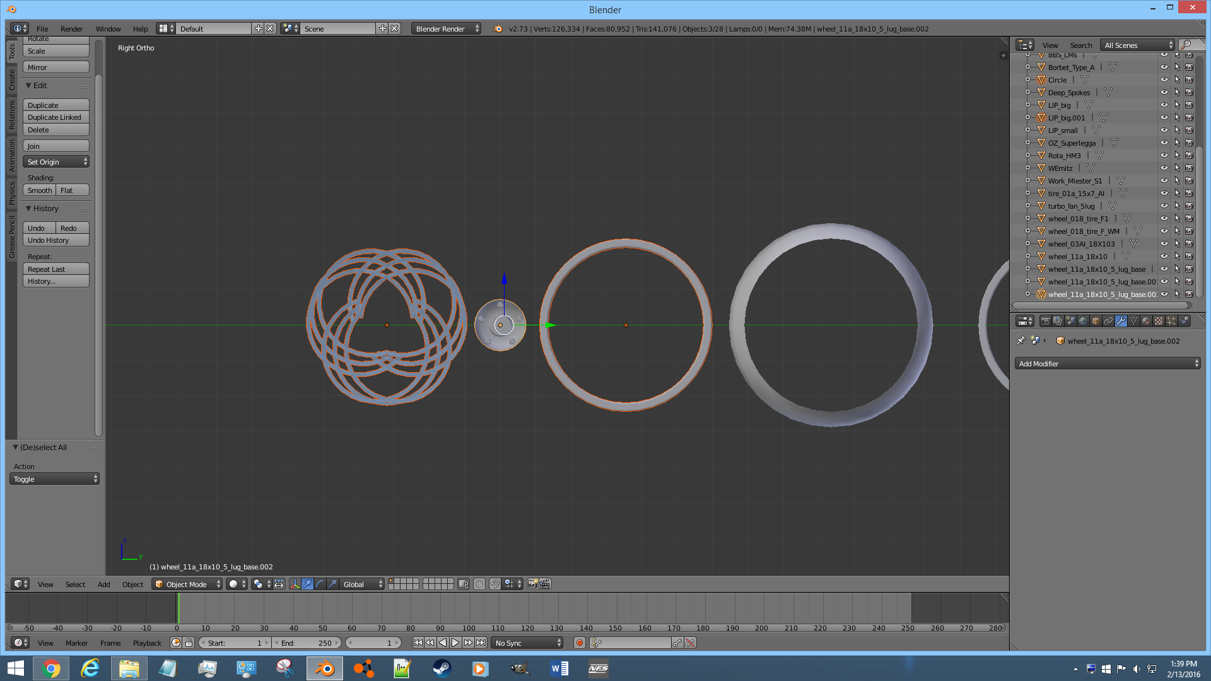1211x681 pixels.
Task: Open Google Chrome from the taskbar
Action: pyautogui.click(x=52, y=668)
